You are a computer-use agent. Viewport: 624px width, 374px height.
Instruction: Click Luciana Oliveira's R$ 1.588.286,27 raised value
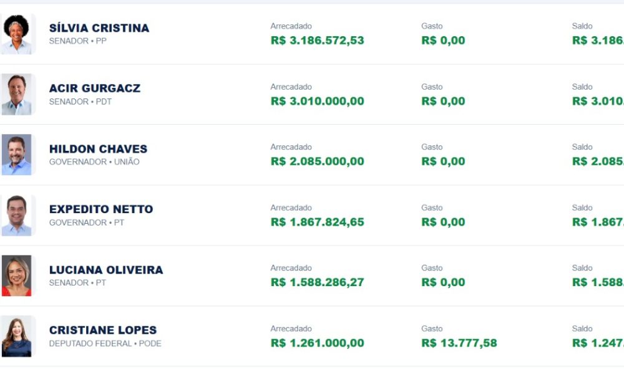[x=317, y=282]
